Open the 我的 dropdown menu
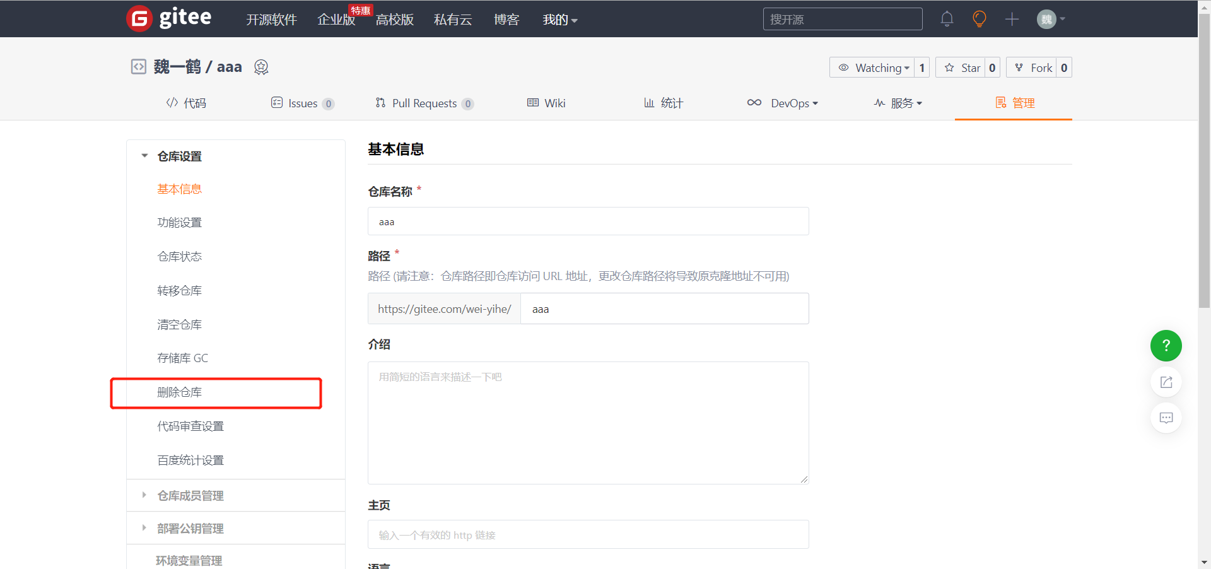Viewport: 1211px width, 569px height. pyautogui.click(x=560, y=20)
